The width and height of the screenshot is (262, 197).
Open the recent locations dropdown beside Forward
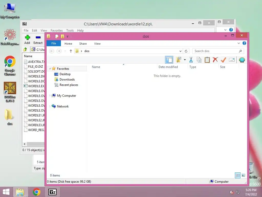pos(65,51)
